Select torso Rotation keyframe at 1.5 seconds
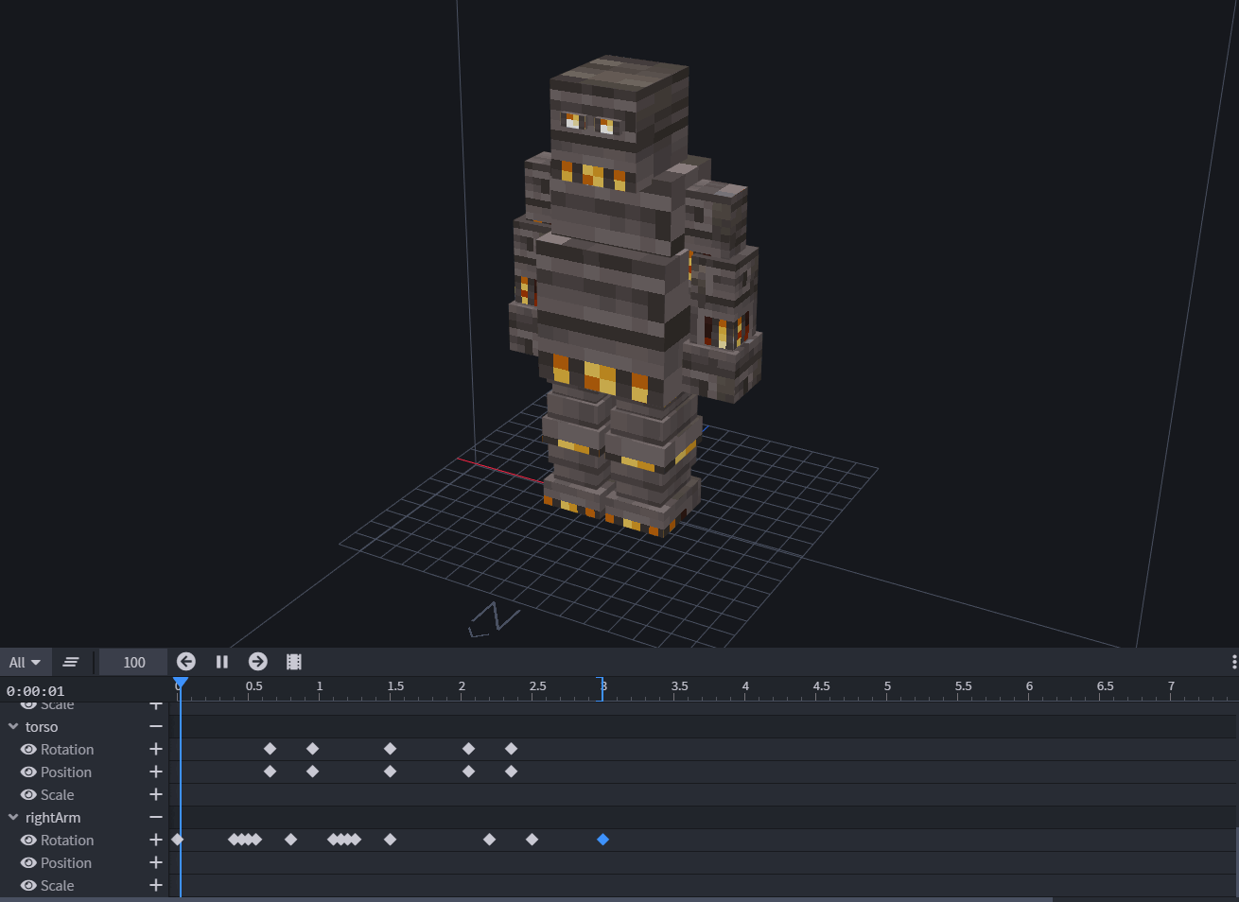Image resolution: width=1239 pixels, height=902 pixels. pyautogui.click(x=391, y=749)
